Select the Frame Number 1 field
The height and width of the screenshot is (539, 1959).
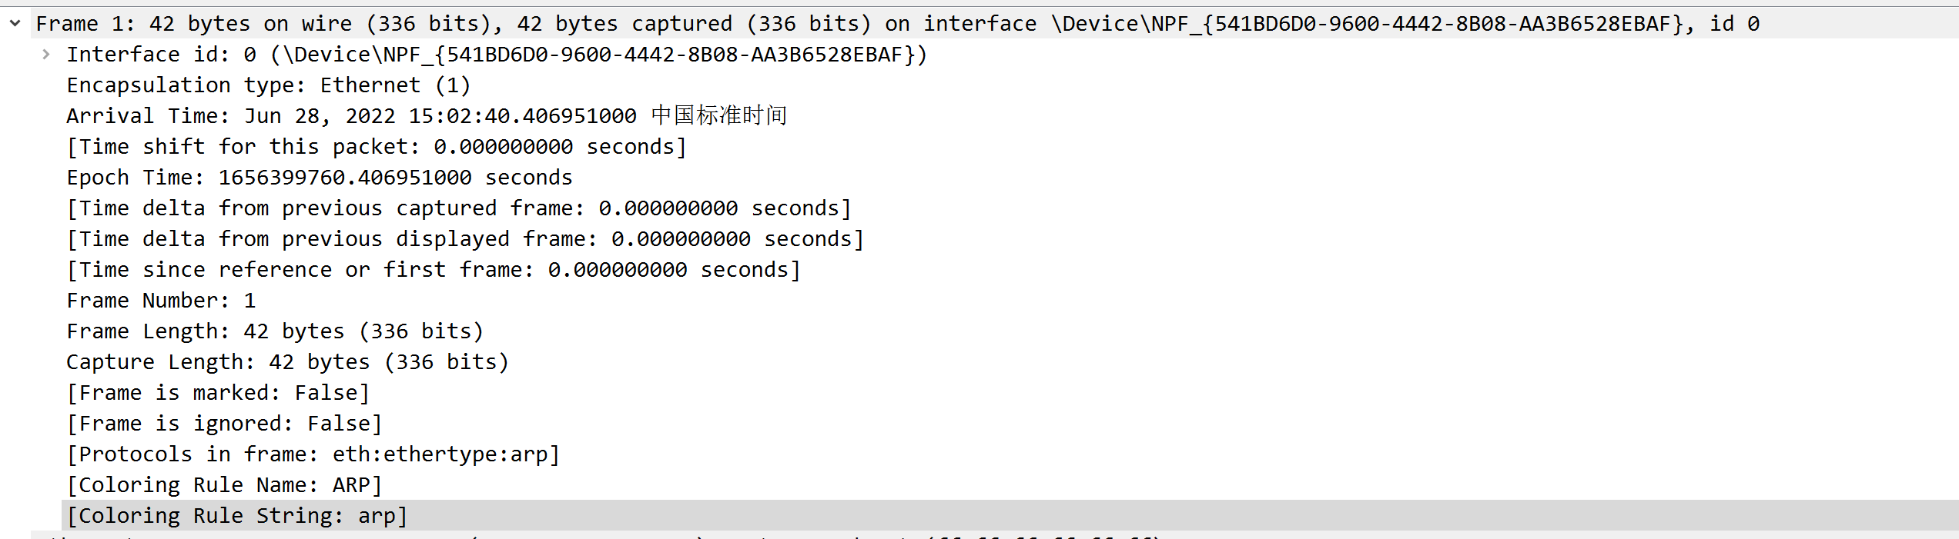161,300
